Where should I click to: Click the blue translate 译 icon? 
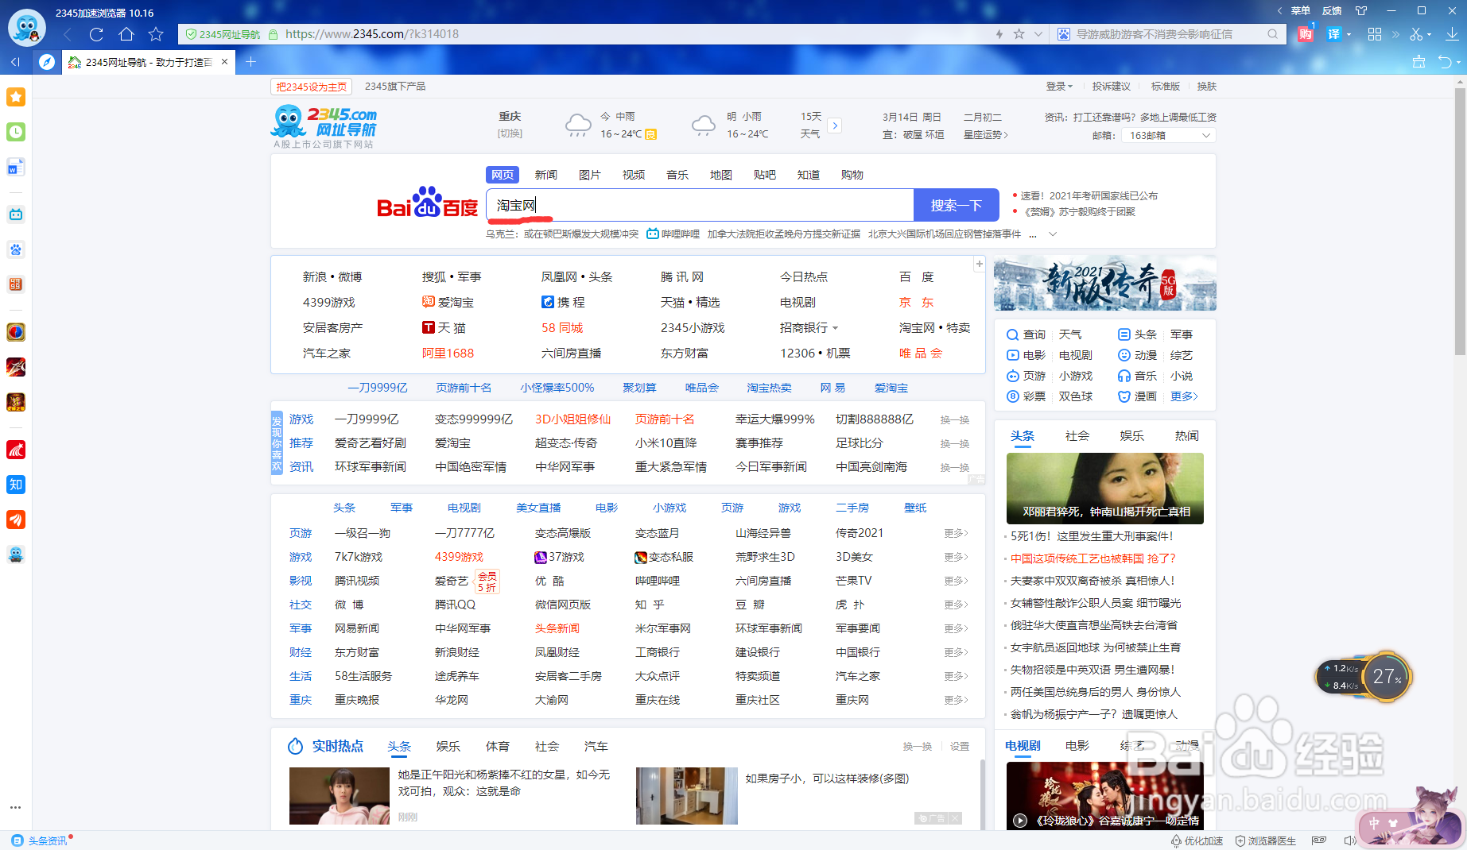pos(1333,34)
